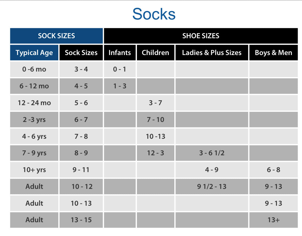Select the blue SOCK SIZES header

56,36
